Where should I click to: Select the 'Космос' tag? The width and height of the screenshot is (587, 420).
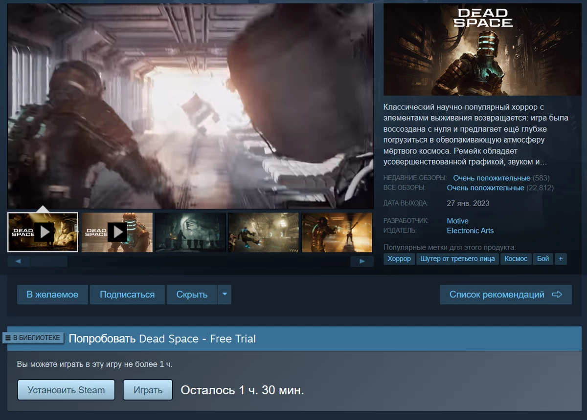click(x=516, y=259)
